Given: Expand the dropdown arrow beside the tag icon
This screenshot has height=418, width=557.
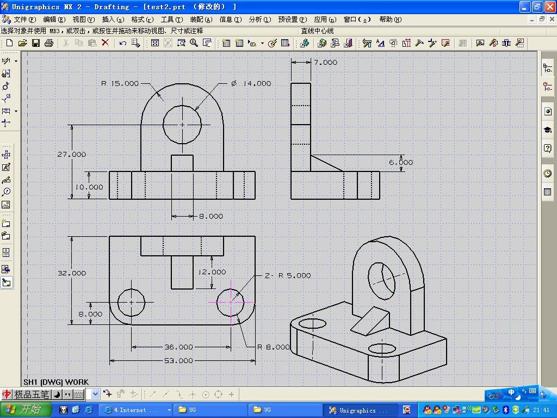Looking at the screenshot, I should coord(262,44).
